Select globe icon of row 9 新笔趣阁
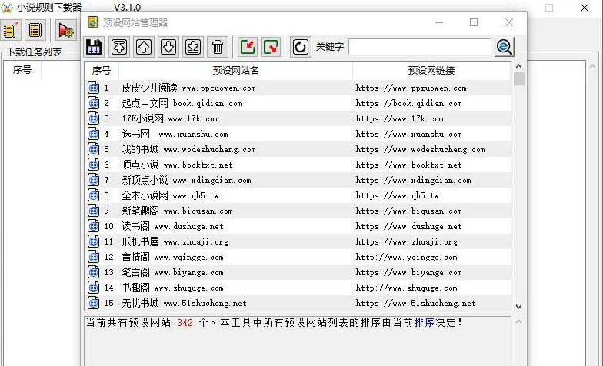 [94, 211]
